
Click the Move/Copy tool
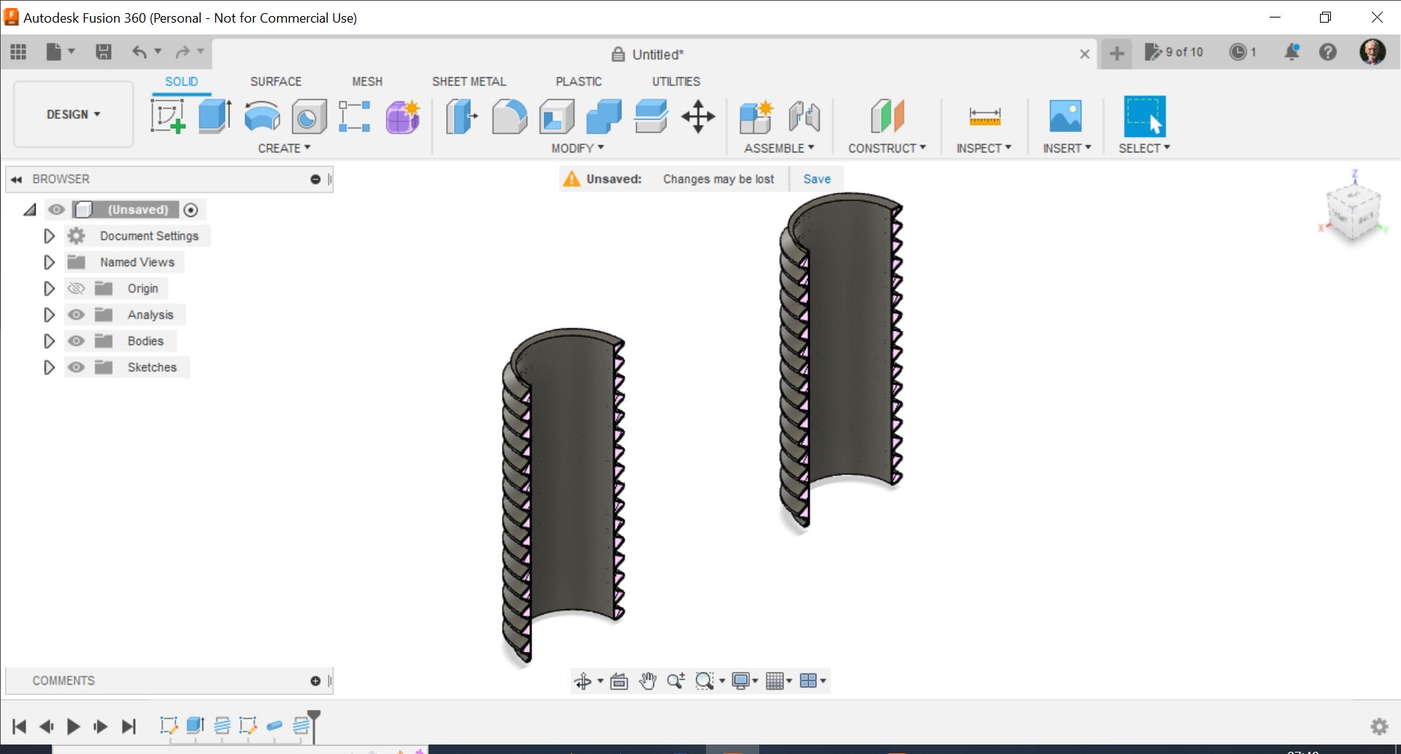click(x=697, y=117)
